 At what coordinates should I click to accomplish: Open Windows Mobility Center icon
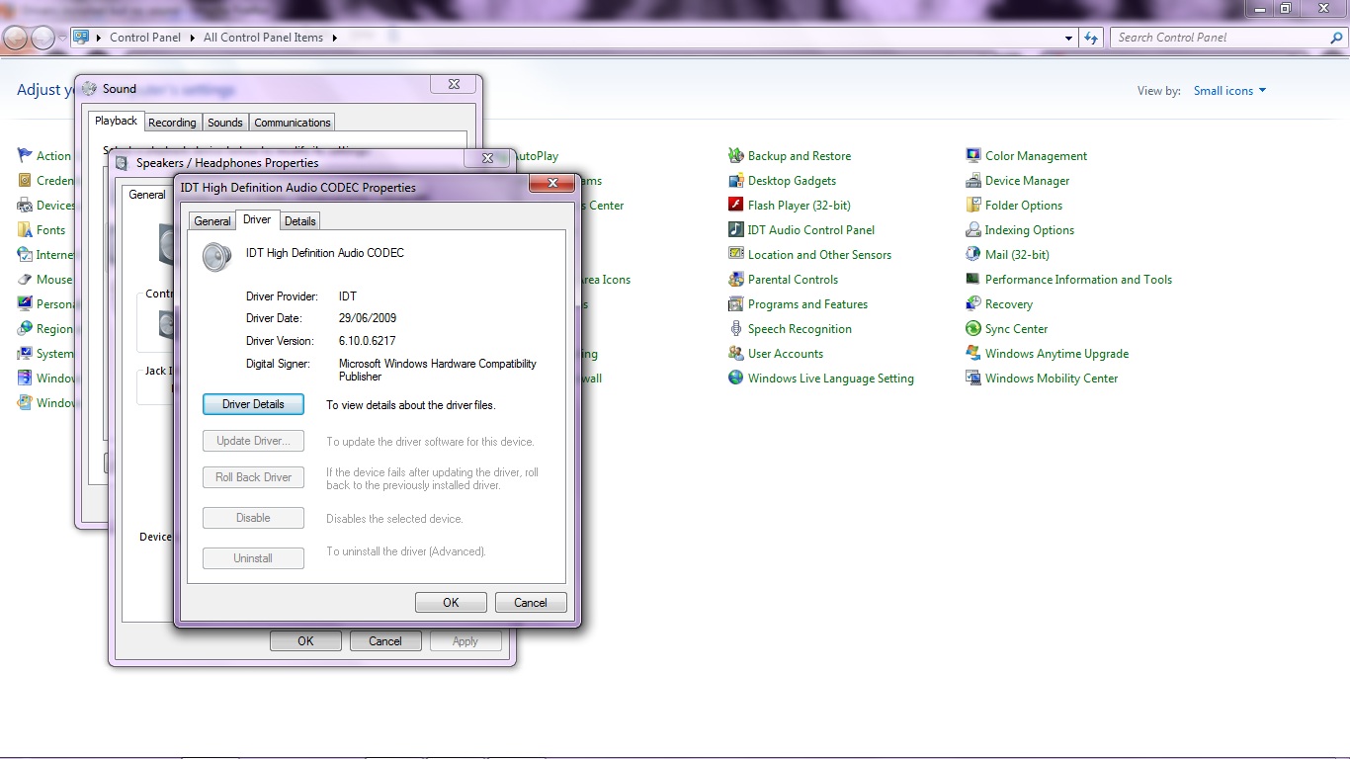click(x=972, y=379)
